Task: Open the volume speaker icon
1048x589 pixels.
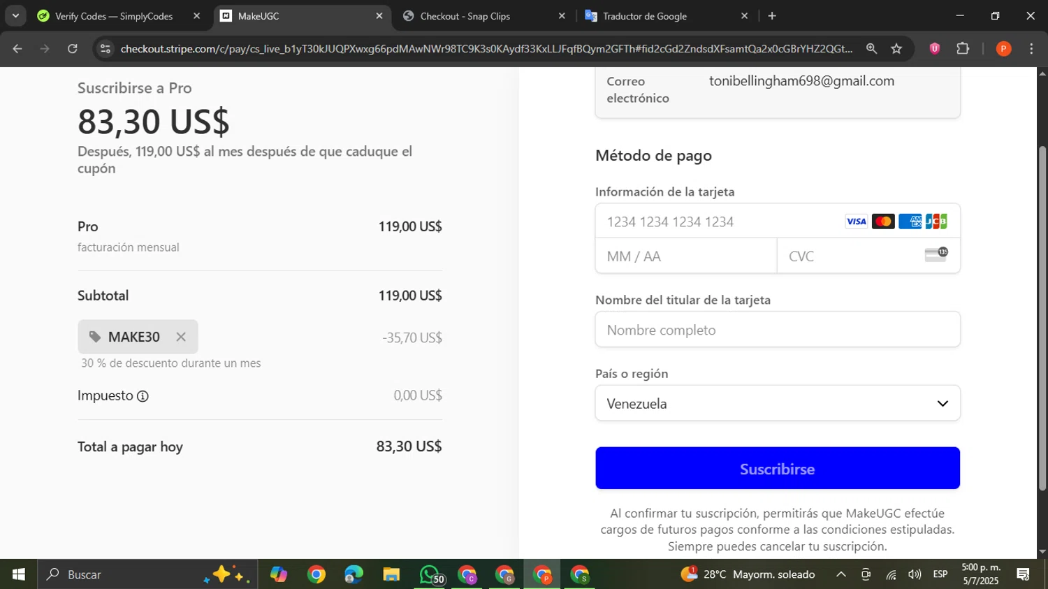Action: (915, 574)
